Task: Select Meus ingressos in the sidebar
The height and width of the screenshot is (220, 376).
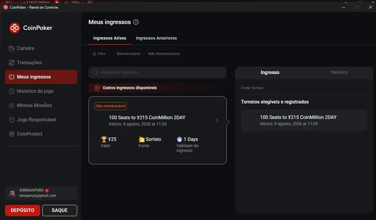Action: pyautogui.click(x=41, y=77)
